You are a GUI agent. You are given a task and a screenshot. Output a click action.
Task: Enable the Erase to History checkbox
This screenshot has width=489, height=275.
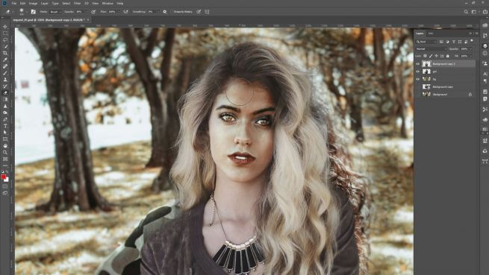pos(172,12)
